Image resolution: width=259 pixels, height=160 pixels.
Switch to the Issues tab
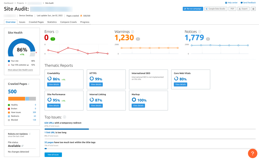(x=22, y=22)
